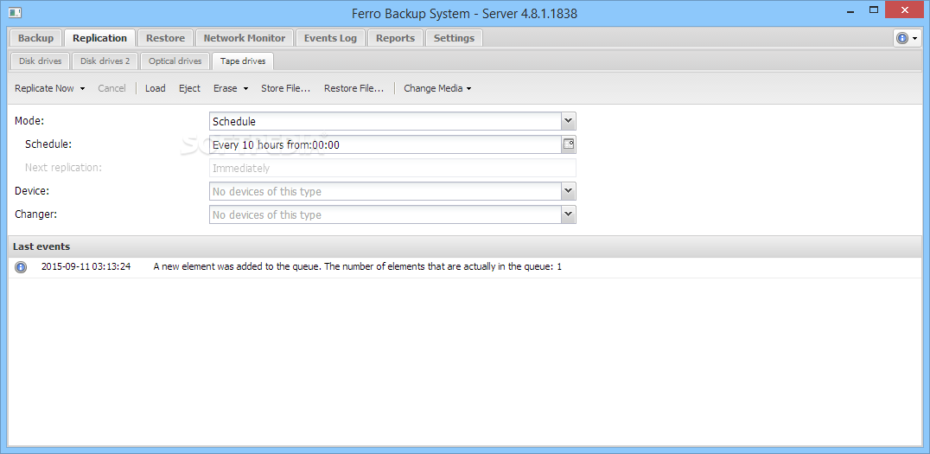The image size is (930, 454).
Task: Click the Last events section header
Action: [465, 246]
